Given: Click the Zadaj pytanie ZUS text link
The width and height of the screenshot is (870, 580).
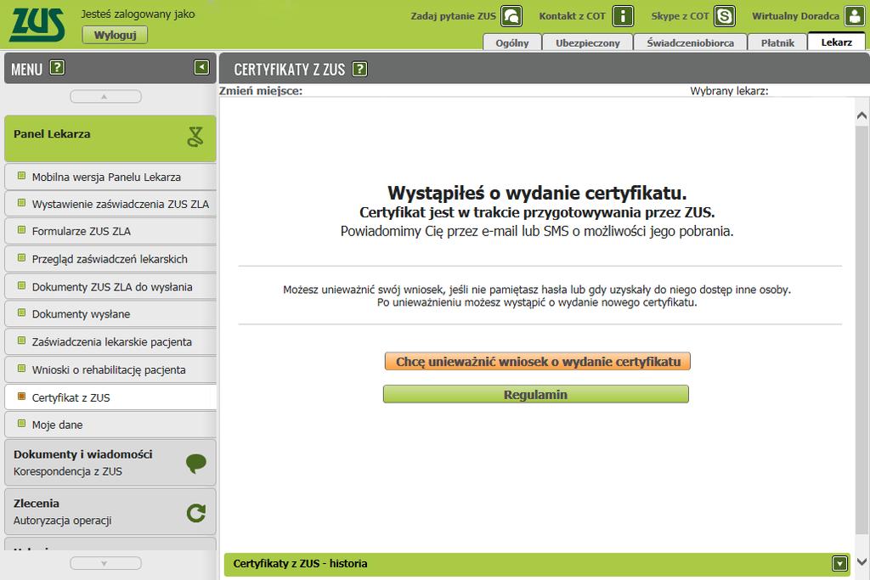Looking at the screenshot, I should pos(454,16).
